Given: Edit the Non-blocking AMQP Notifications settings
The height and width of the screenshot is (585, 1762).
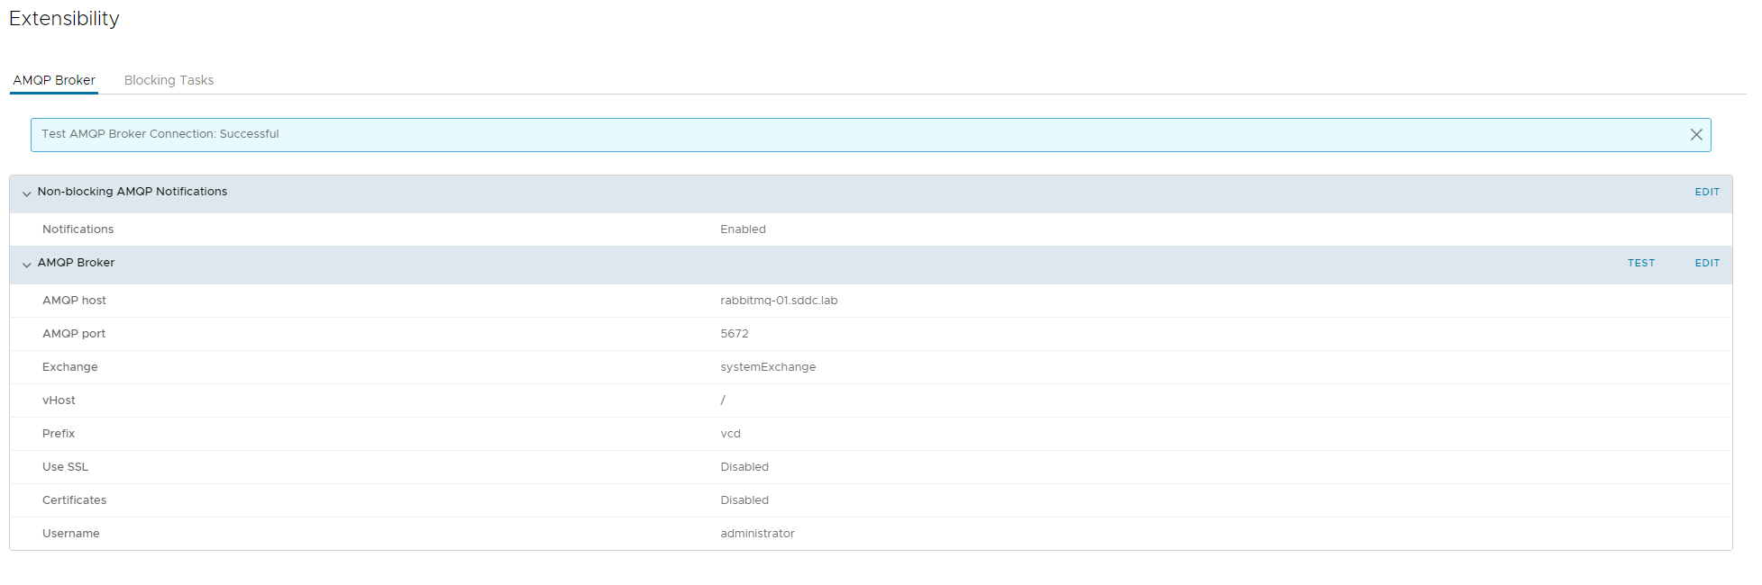Looking at the screenshot, I should [x=1706, y=193].
